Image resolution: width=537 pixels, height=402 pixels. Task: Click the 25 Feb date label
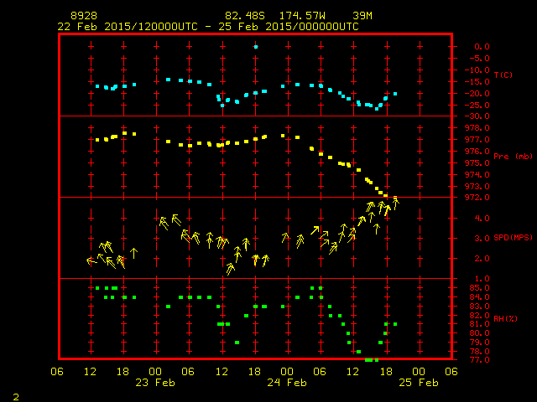417,383
